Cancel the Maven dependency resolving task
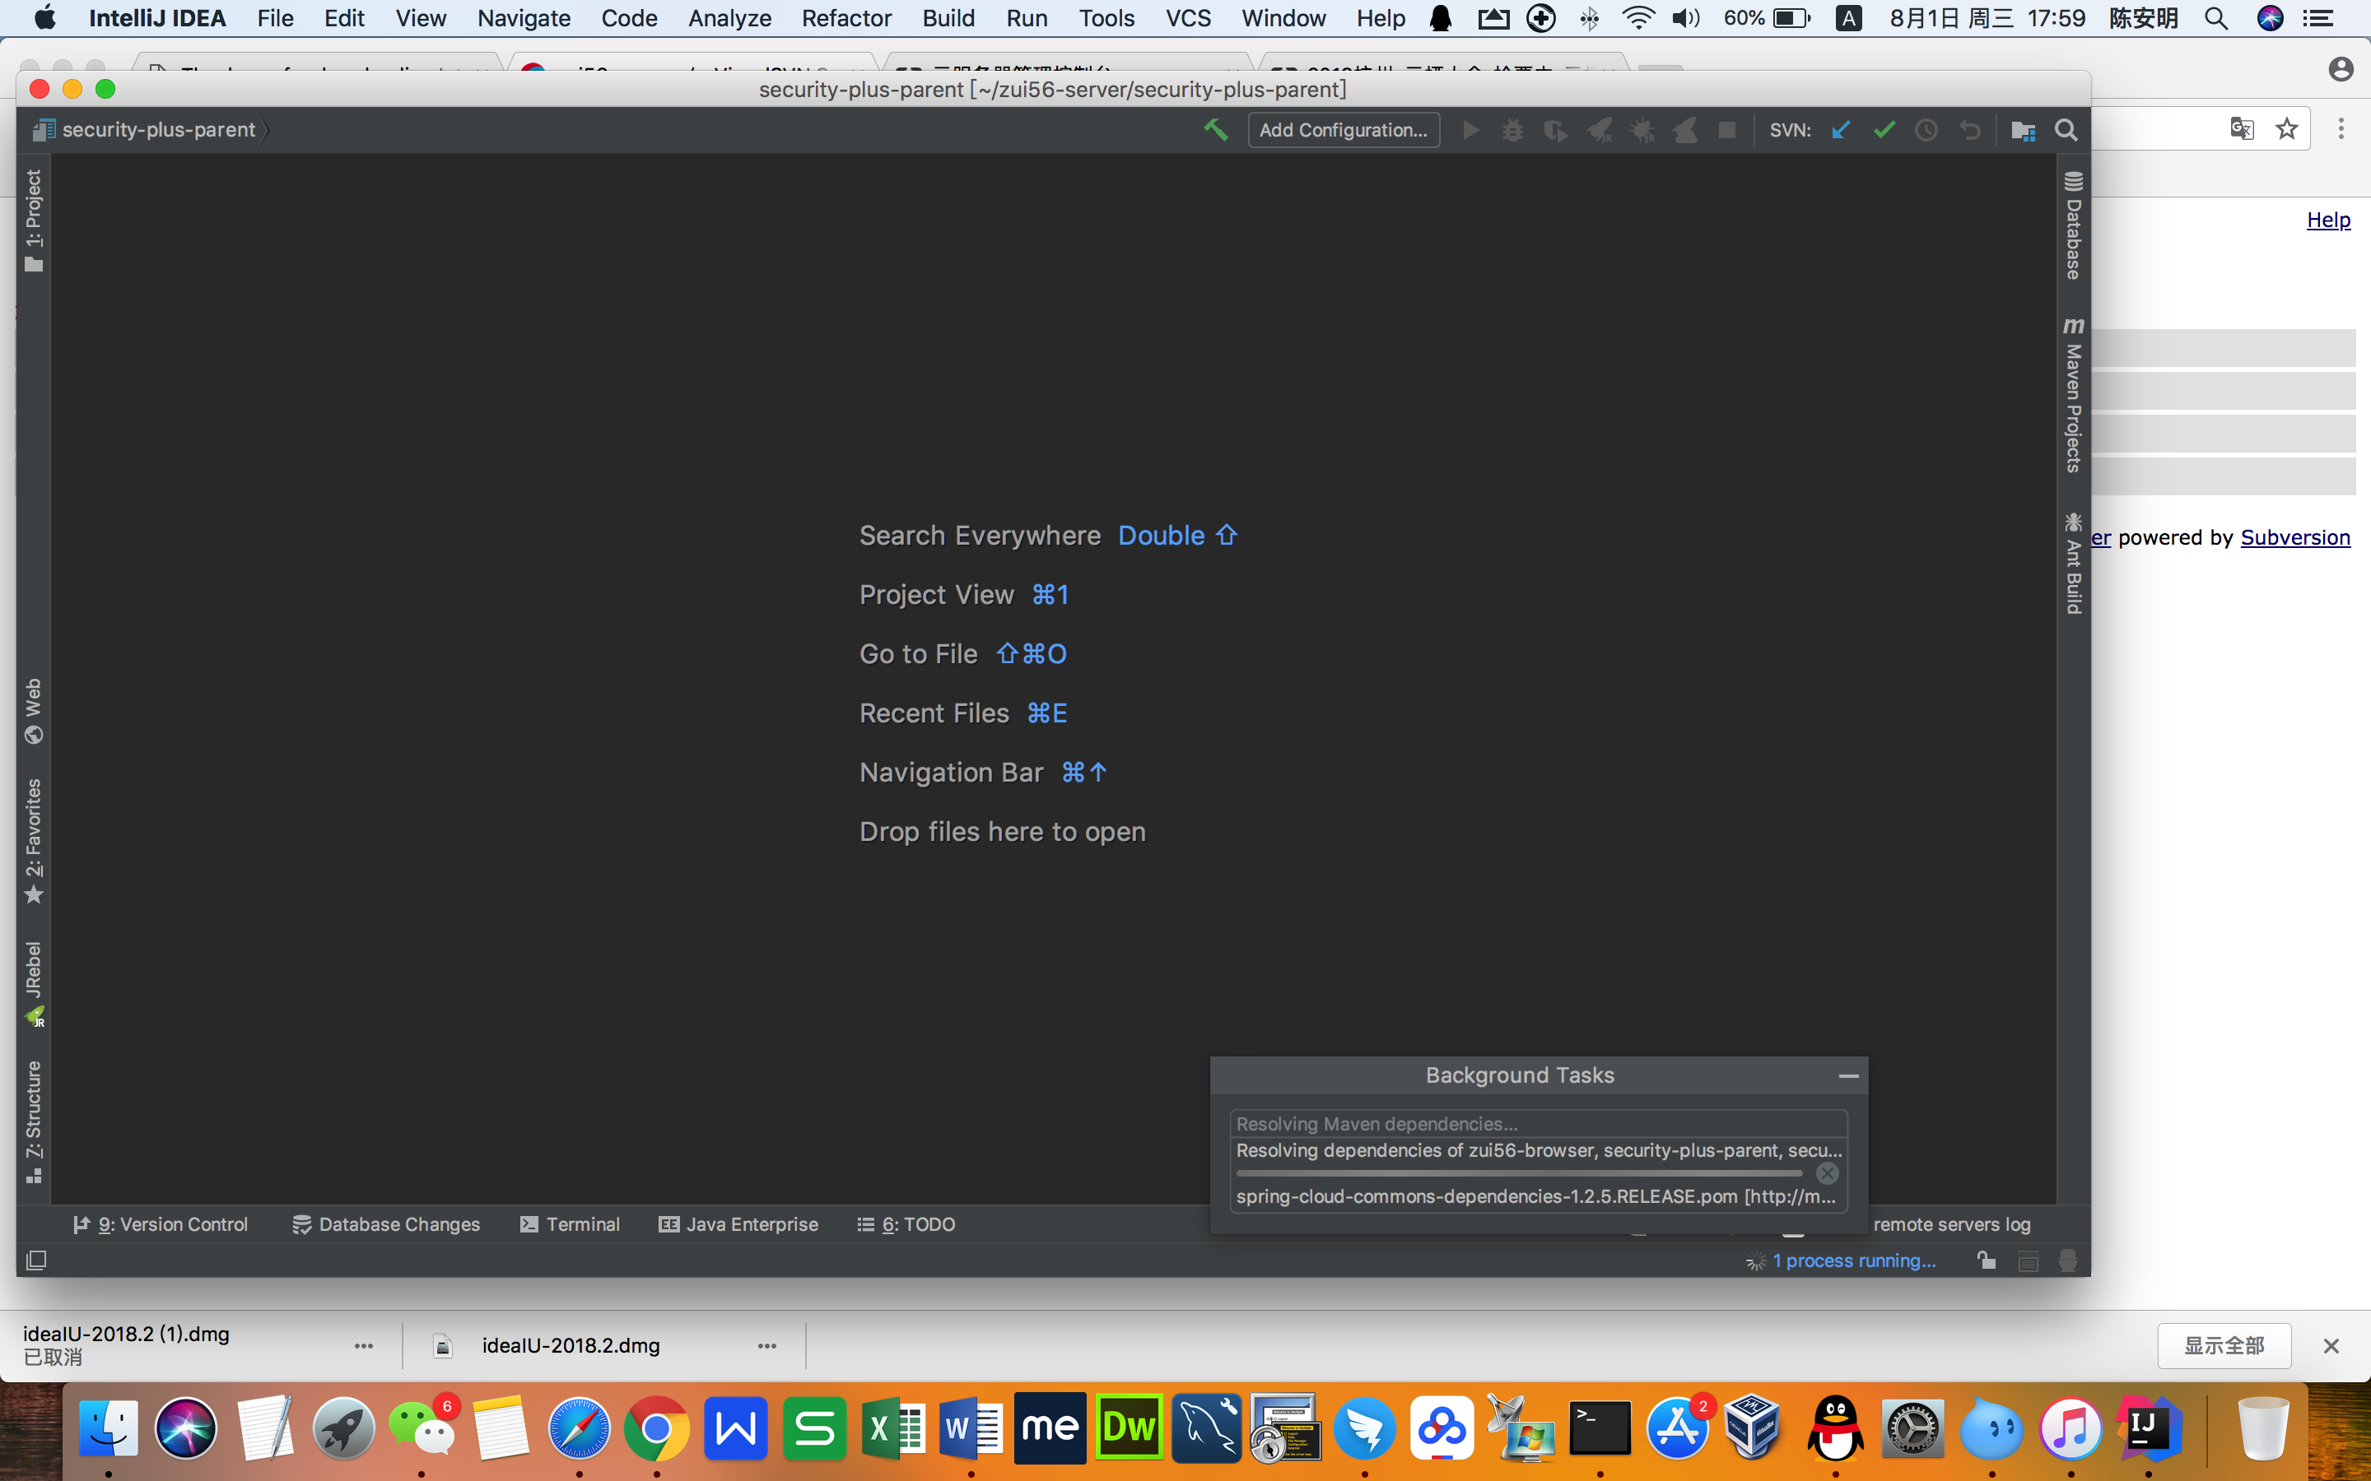Viewport: 2371px width, 1481px height. pos(1828,1173)
